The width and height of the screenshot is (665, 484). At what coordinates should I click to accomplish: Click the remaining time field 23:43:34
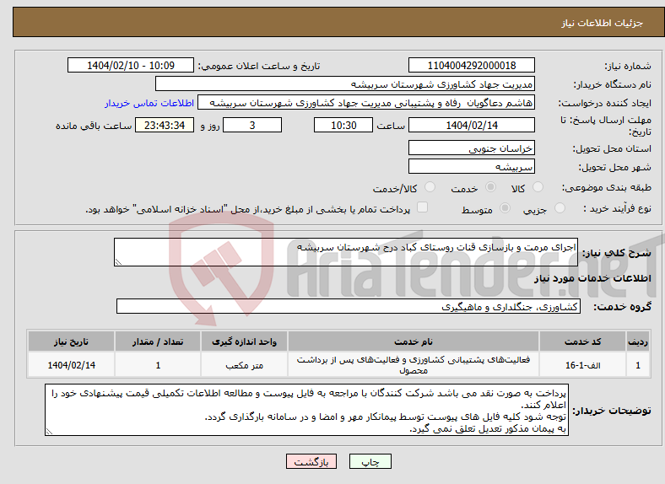point(165,125)
